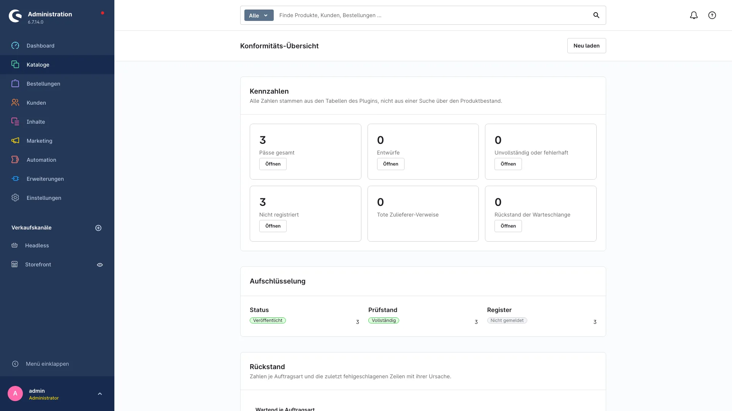
Task: Click the Nicht gemeldet badge
Action: point(507,320)
